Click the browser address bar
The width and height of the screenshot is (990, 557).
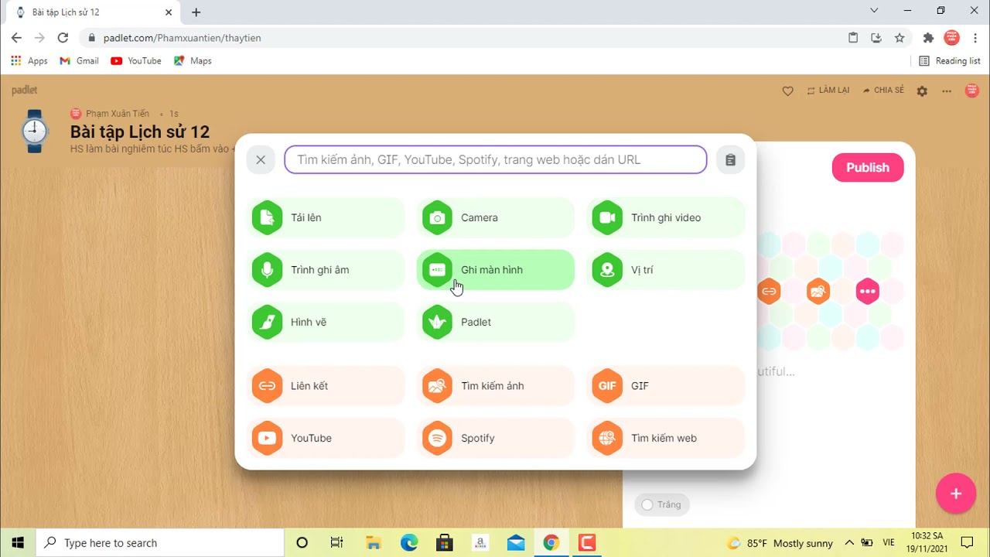(x=464, y=37)
